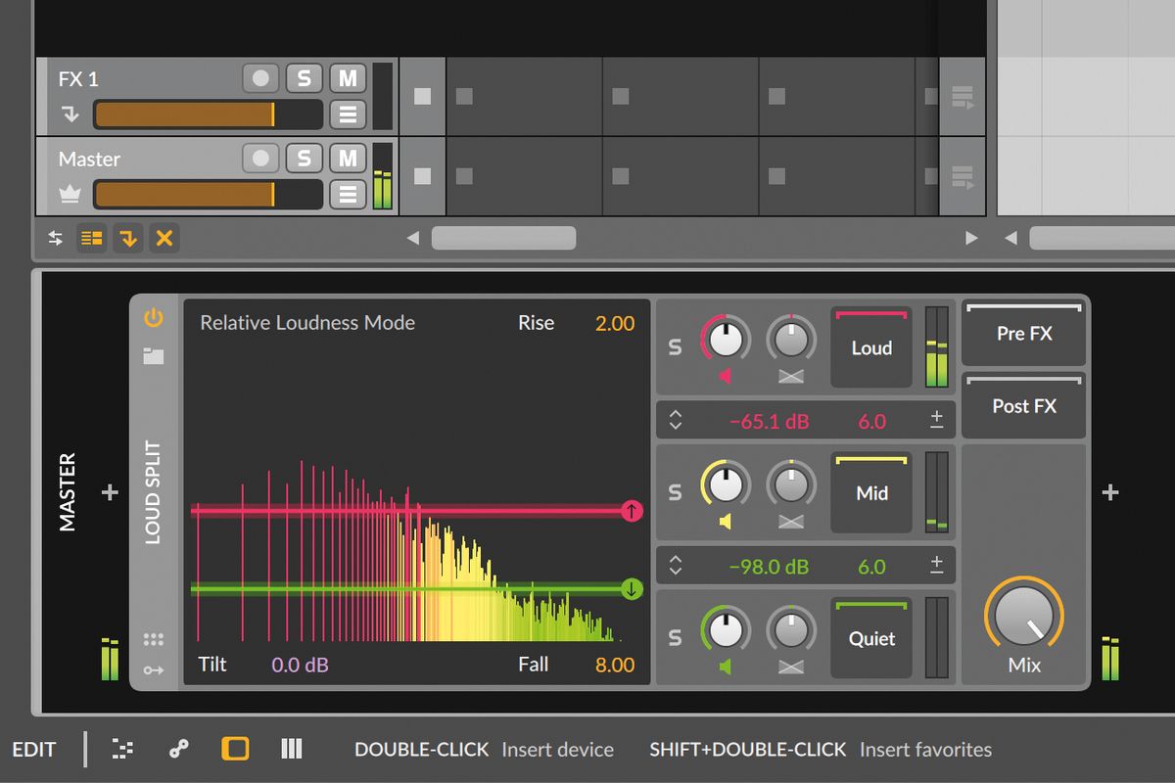The height and width of the screenshot is (783, 1175).
Task: Open the Loud Split preset browser folder icon
Action: tap(154, 356)
